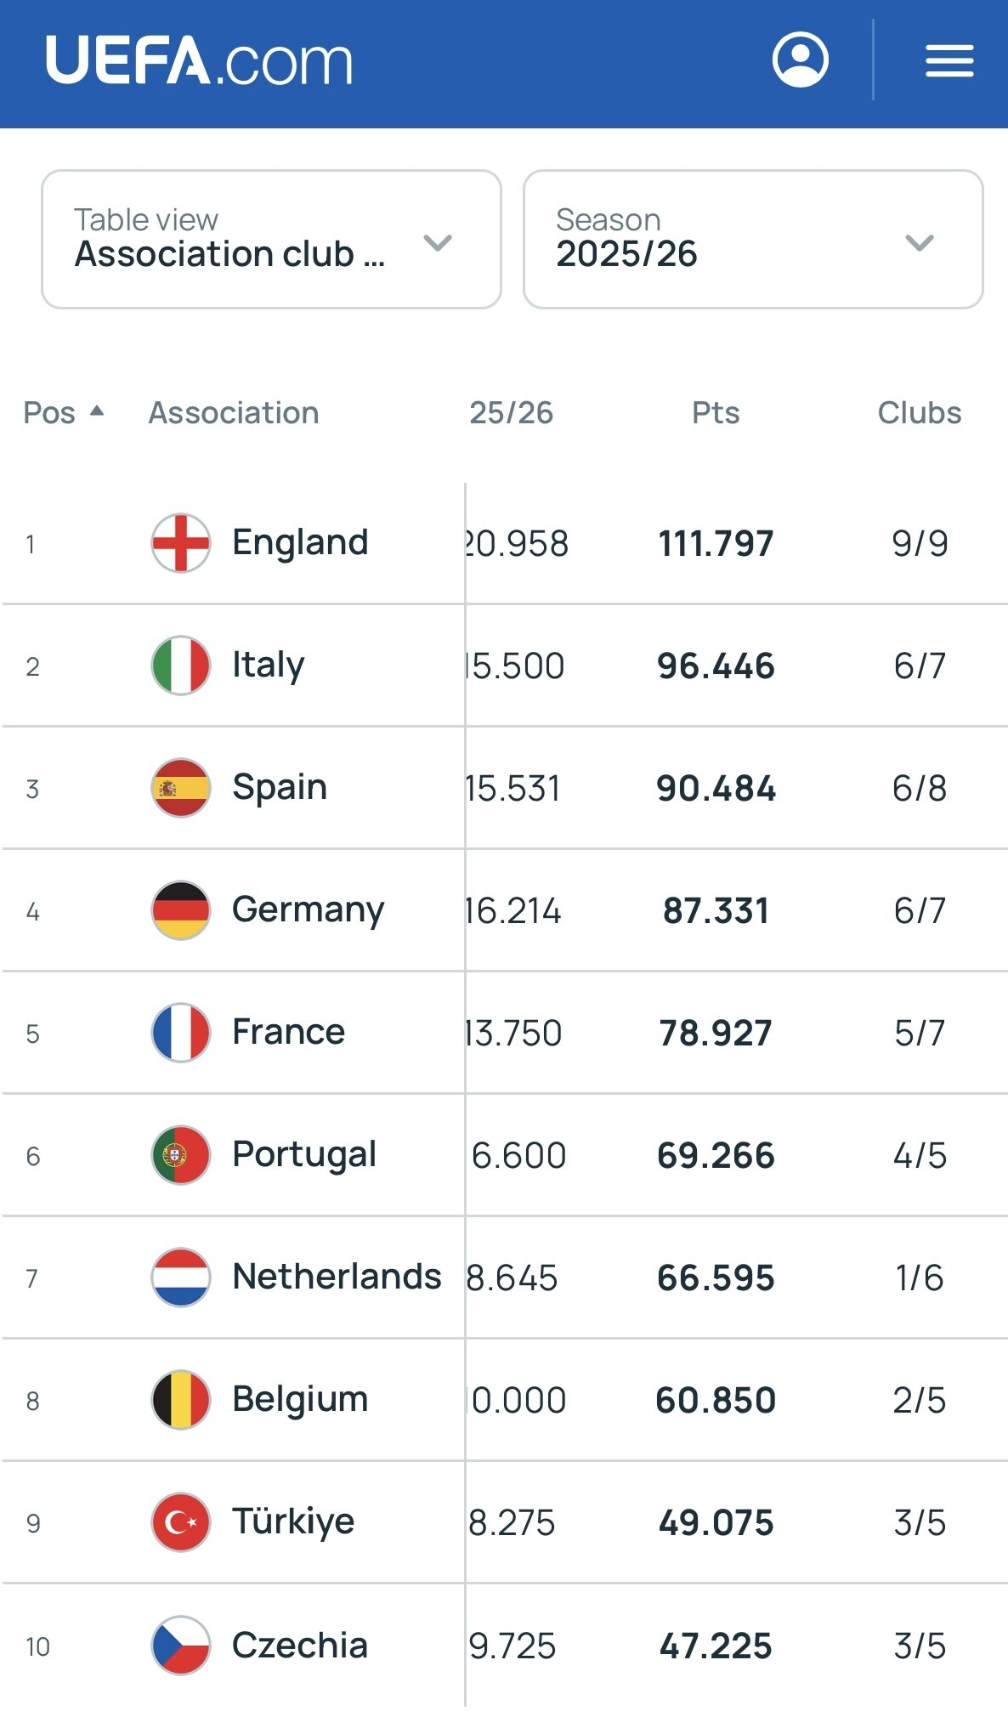
Task: Sort by the Pts column header
Action: [x=716, y=413]
